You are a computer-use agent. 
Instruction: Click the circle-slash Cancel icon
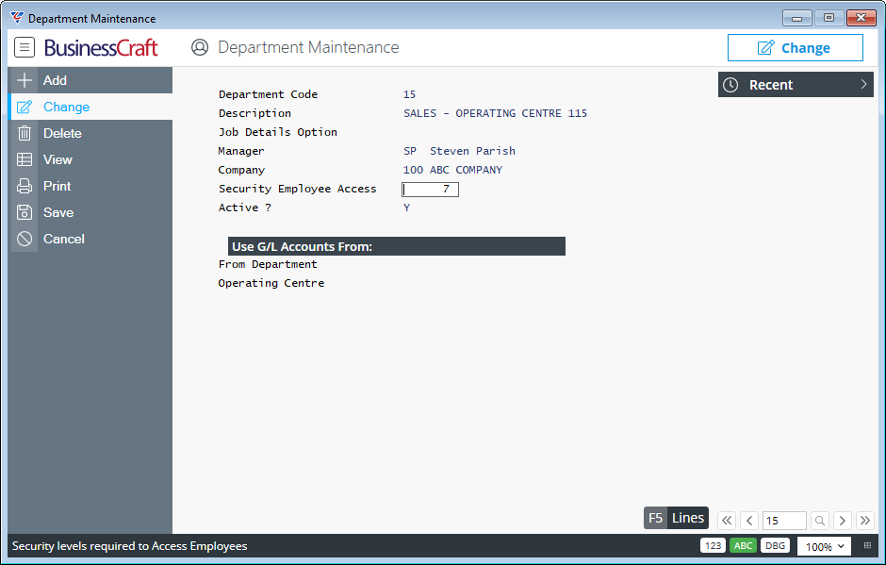25,239
